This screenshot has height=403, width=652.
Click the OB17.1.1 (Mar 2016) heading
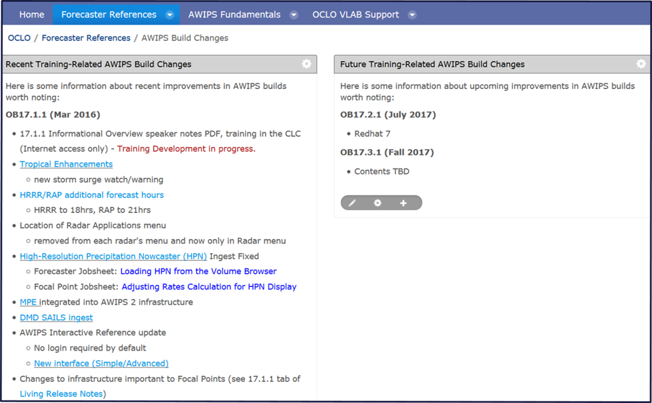[x=53, y=115]
